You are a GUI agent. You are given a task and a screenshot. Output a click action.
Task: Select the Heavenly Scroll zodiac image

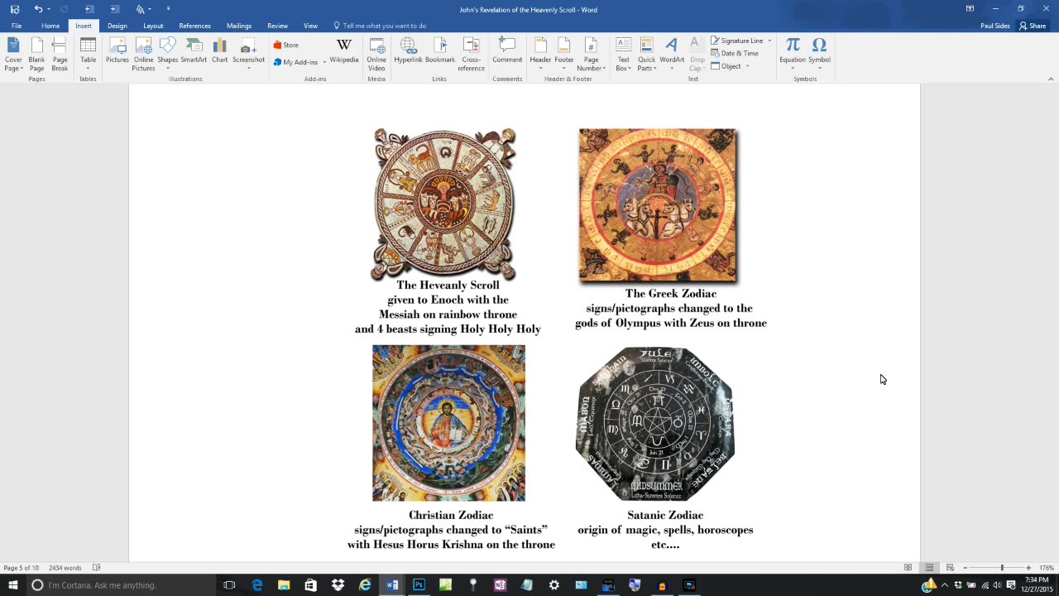pyautogui.click(x=445, y=204)
